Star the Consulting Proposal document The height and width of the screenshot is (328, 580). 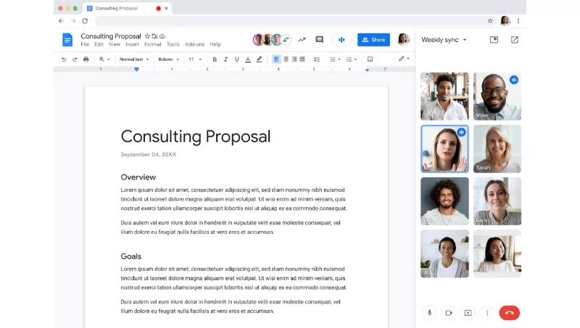[147, 35]
